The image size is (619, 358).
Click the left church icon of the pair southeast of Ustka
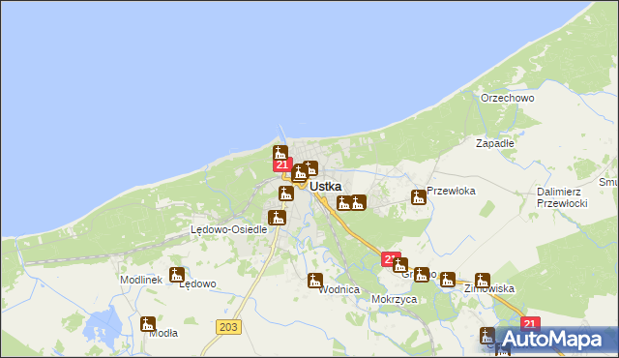point(344,203)
